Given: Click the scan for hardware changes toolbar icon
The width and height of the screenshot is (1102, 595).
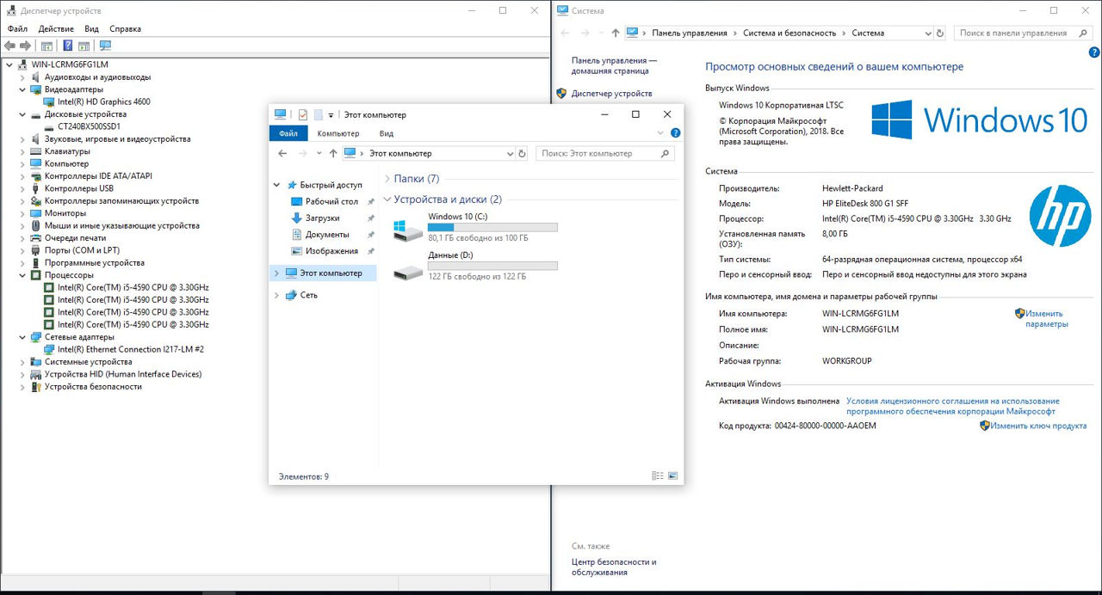Looking at the screenshot, I should pos(105,46).
